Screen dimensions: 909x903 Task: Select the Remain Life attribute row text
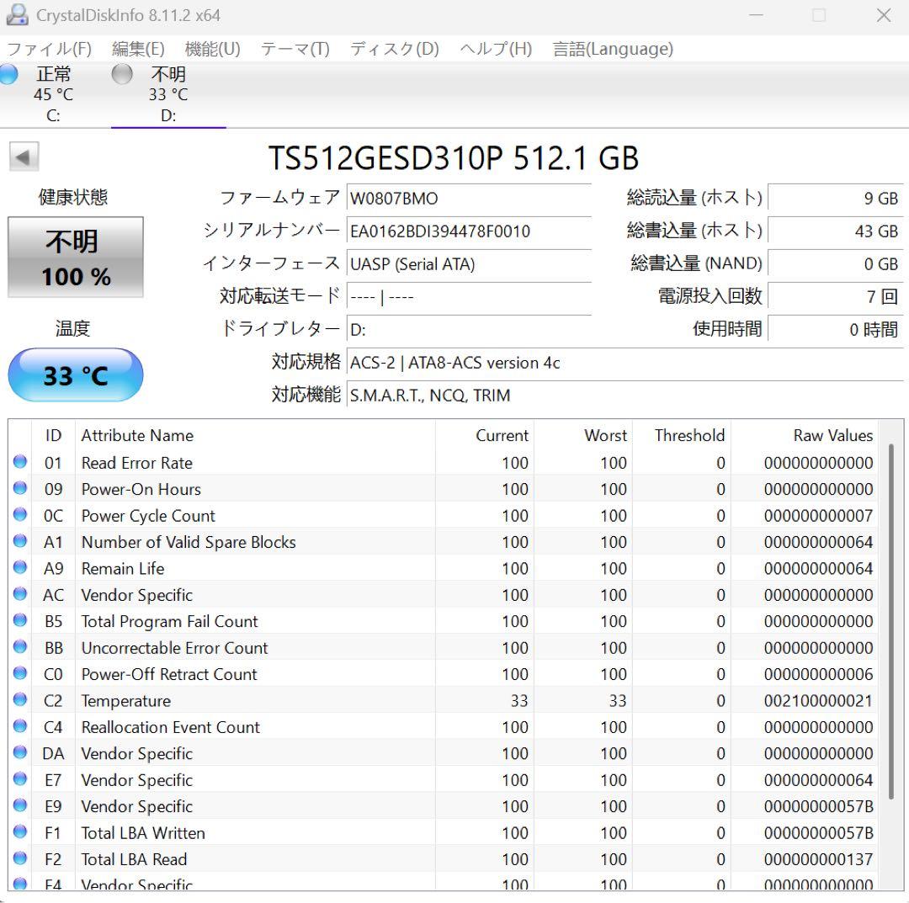tap(123, 569)
